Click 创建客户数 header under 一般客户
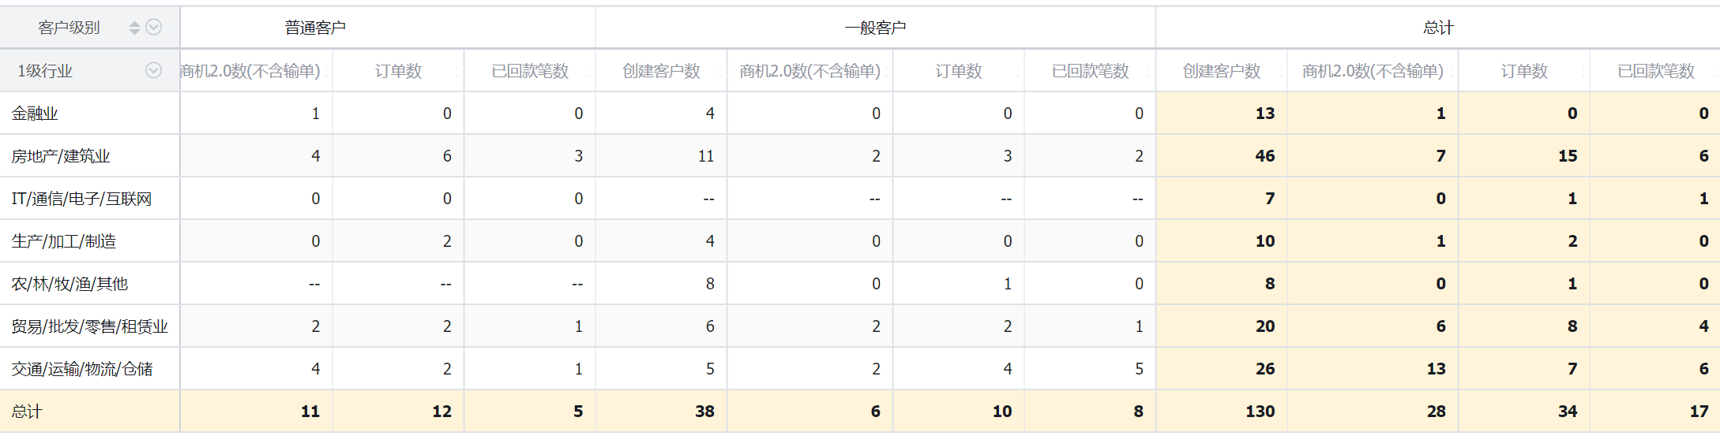 click(x=661, y=72)
